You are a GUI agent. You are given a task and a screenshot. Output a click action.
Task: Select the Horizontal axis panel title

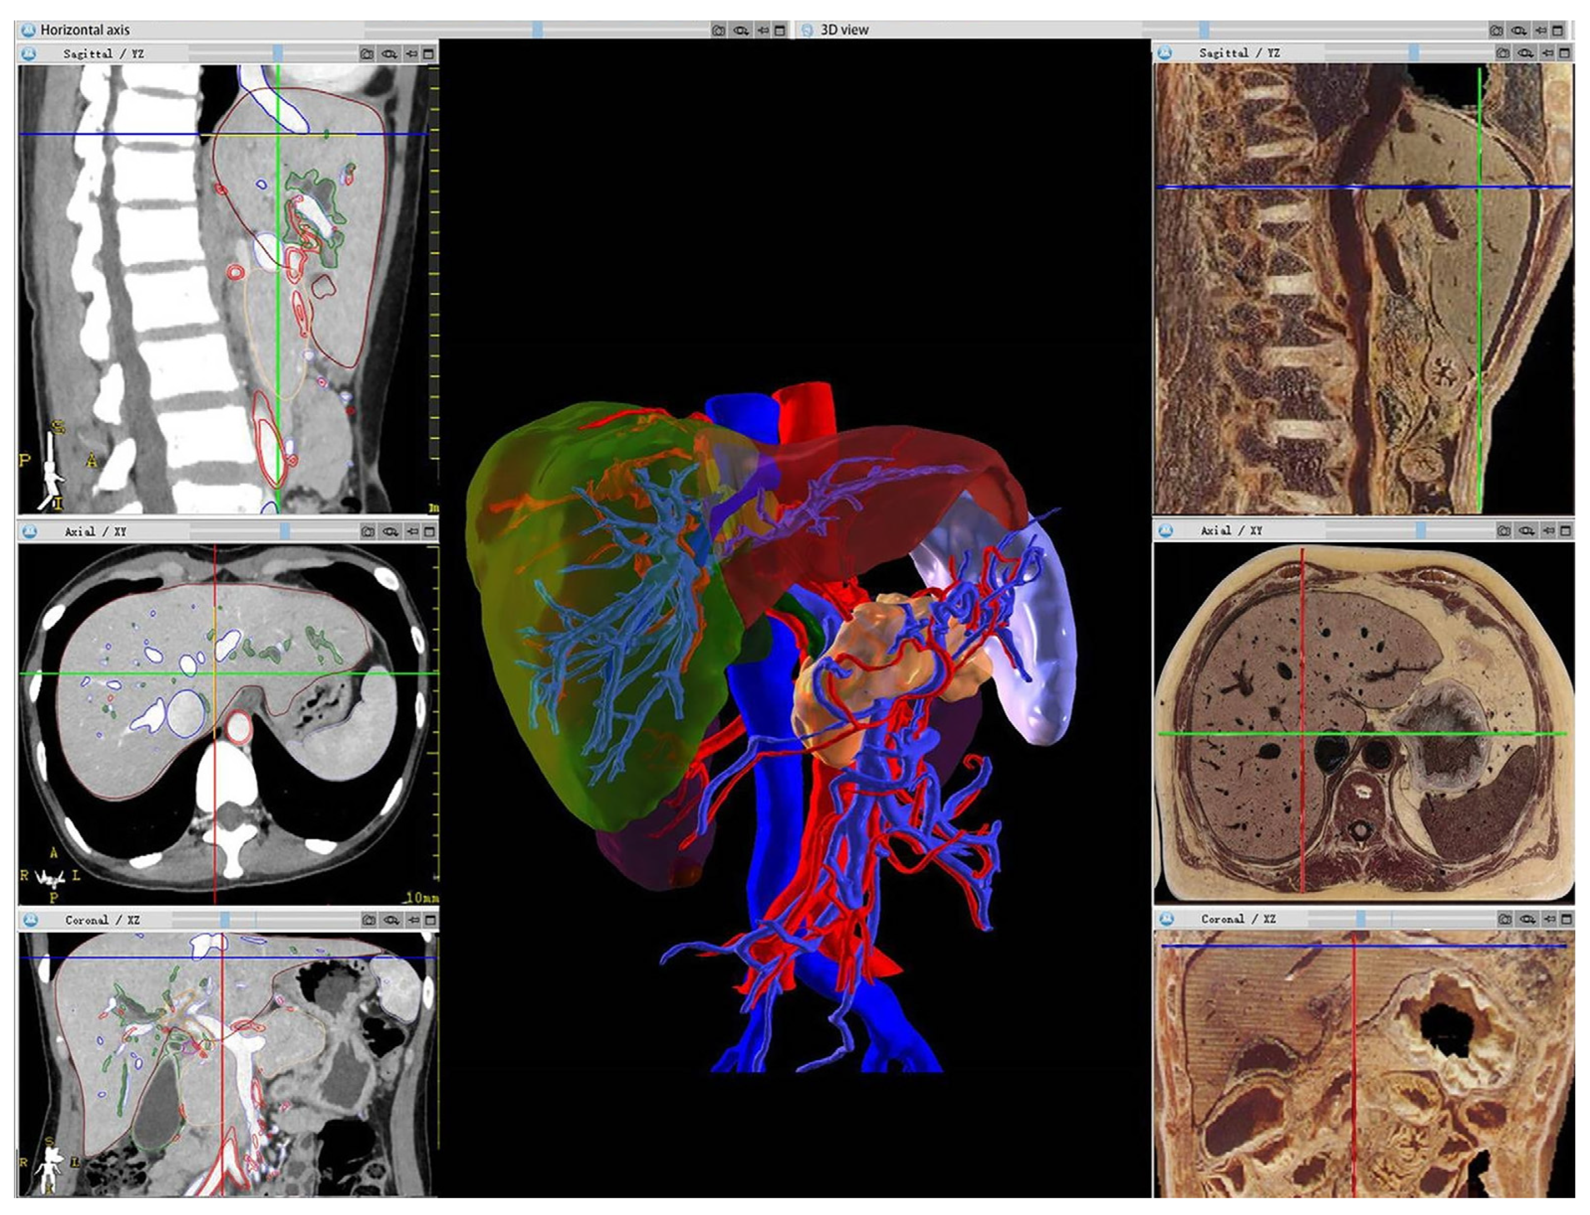pyautogui.click(x=85, y=30)
